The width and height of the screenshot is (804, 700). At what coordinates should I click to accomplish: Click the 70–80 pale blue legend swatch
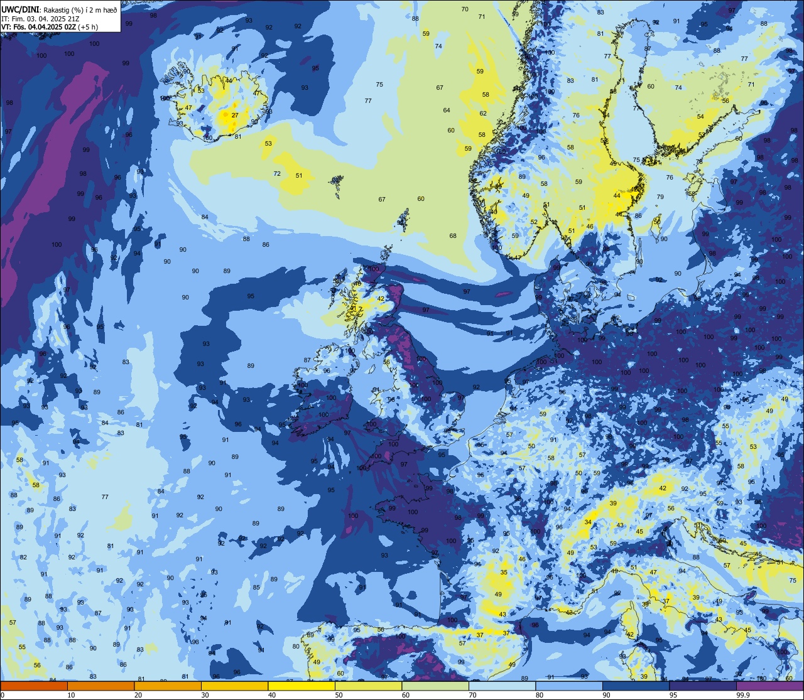click(x=502, y=686)
